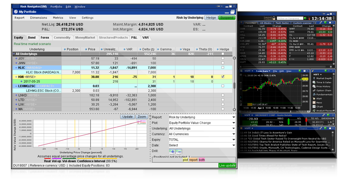Click the Market Depth icon in the MSFT panel
This screenshot has width=348, height=183.
point(314,78)
